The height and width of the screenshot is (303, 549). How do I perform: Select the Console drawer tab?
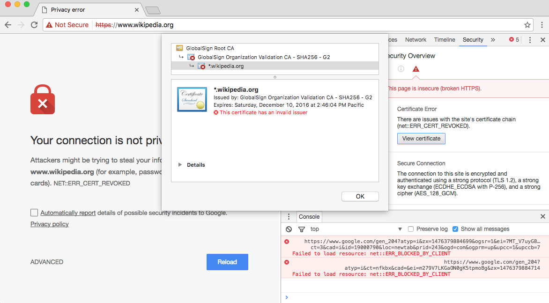(309, 216)
